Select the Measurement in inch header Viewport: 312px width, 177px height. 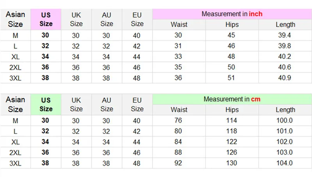232,14
